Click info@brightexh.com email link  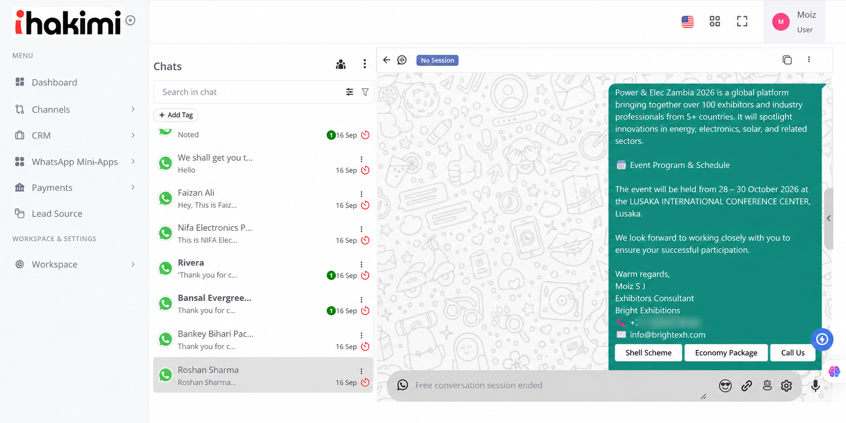coord(668,335)
